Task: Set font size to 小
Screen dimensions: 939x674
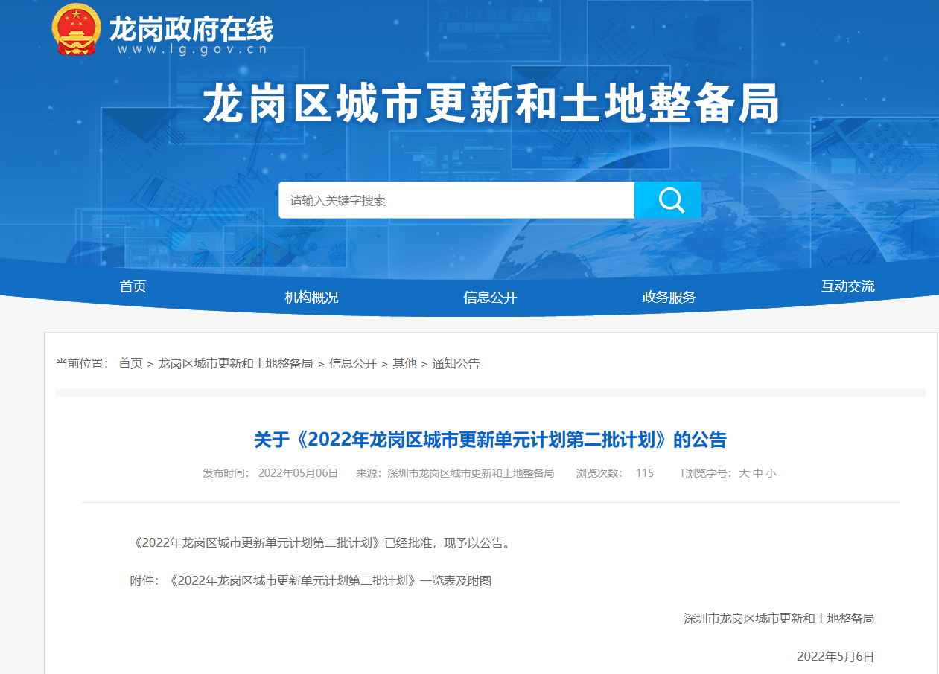Action: coord(771,473)
